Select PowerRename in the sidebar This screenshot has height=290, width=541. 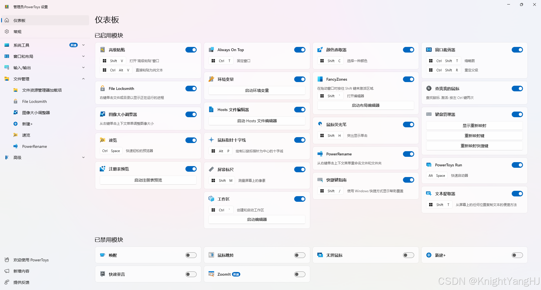45,146
